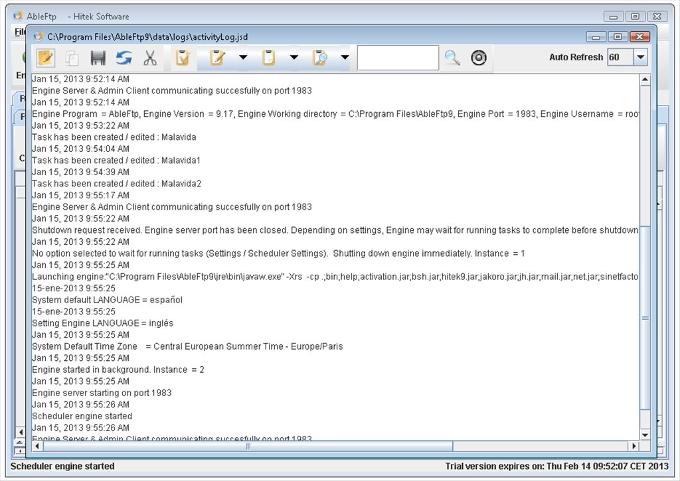The height and width of the screenshot is (481, 680).
Task: Click the vertical scrollbar thumb
Action: [x=645, y=318]
